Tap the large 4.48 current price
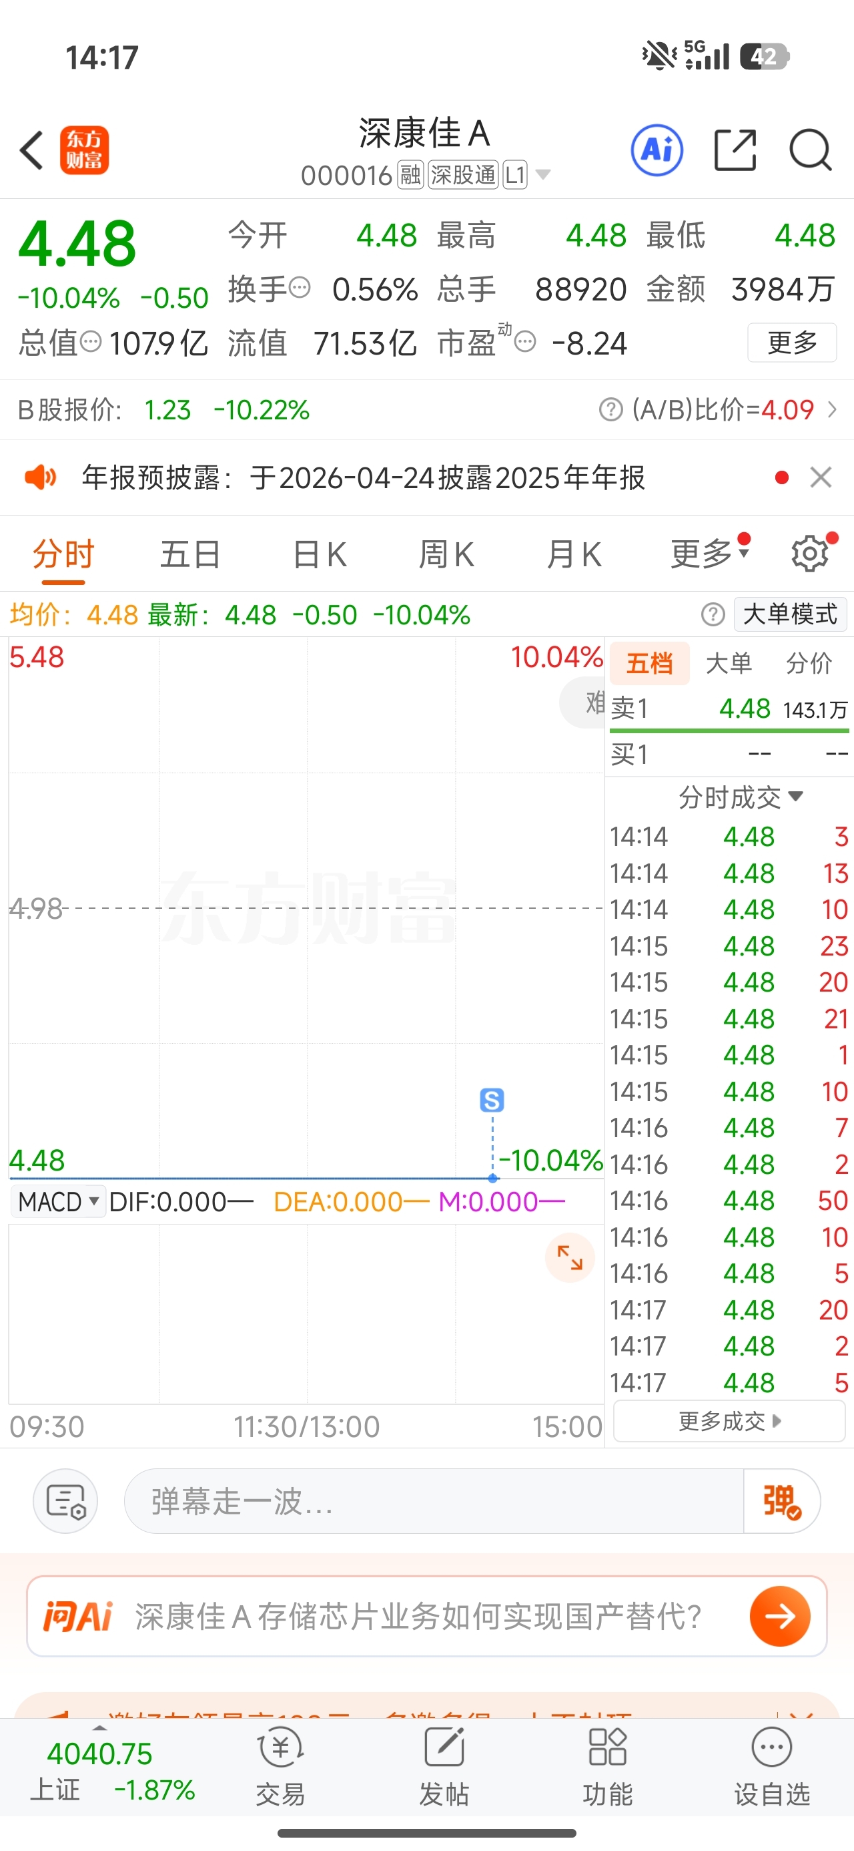 [x=77, y=244]
